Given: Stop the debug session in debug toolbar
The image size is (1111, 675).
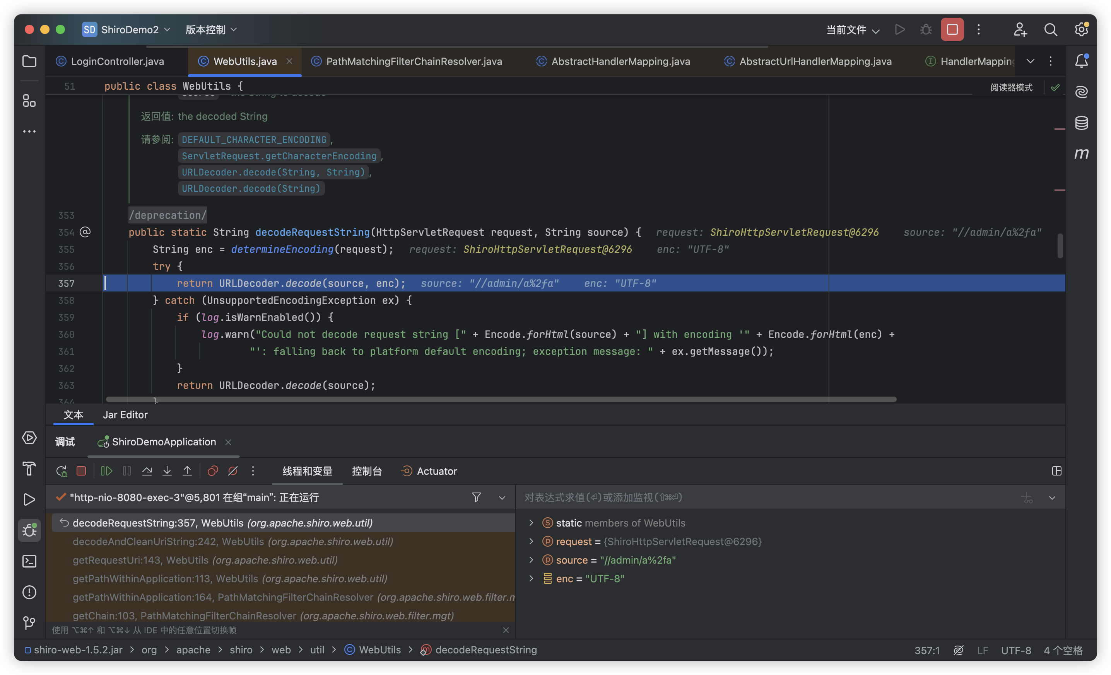Looking at the screenshot, I should (x=81, y=471).
